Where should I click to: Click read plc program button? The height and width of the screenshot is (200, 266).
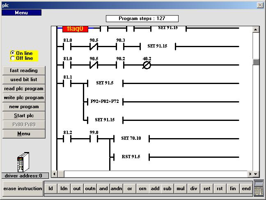24,89
